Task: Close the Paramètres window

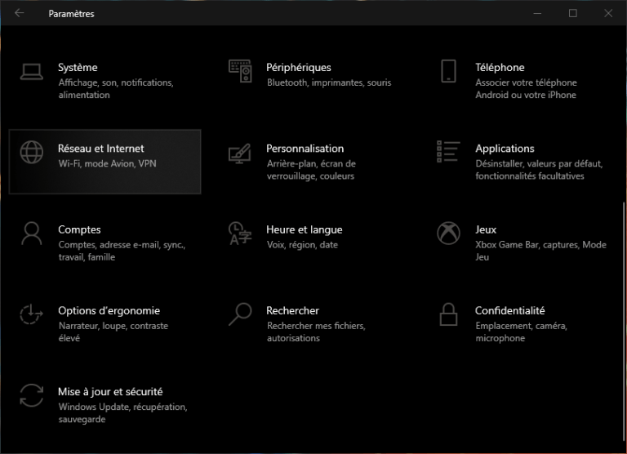Action: 608,13
